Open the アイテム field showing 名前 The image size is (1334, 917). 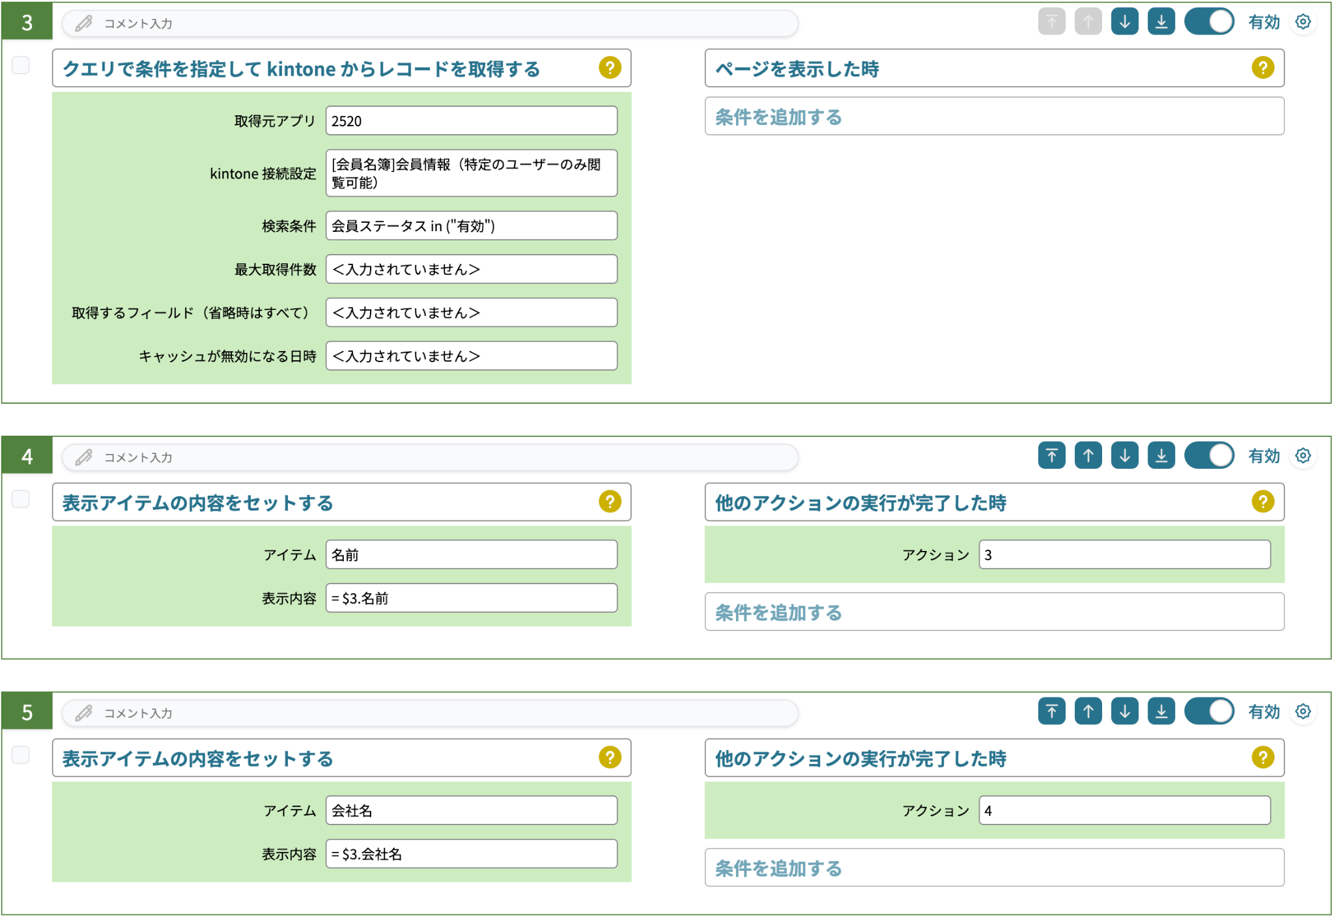(471, 555)
